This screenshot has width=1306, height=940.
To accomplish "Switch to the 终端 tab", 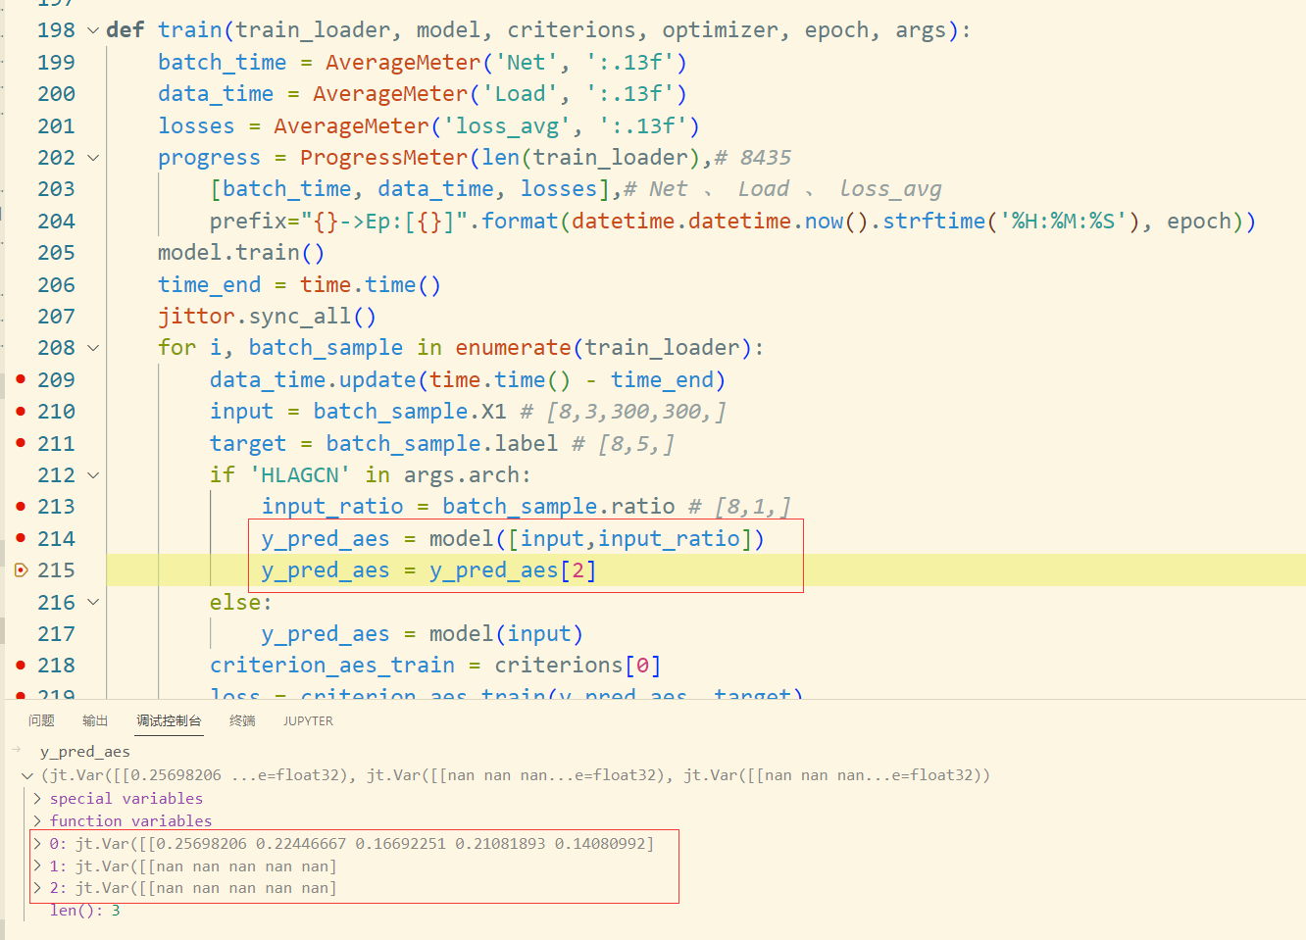I will [x=242, y=720].
